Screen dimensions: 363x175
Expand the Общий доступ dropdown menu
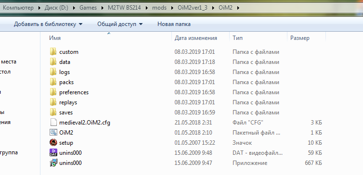point(120,24)
